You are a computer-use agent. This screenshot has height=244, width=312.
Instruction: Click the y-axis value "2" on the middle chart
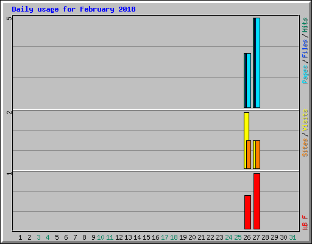9,112
